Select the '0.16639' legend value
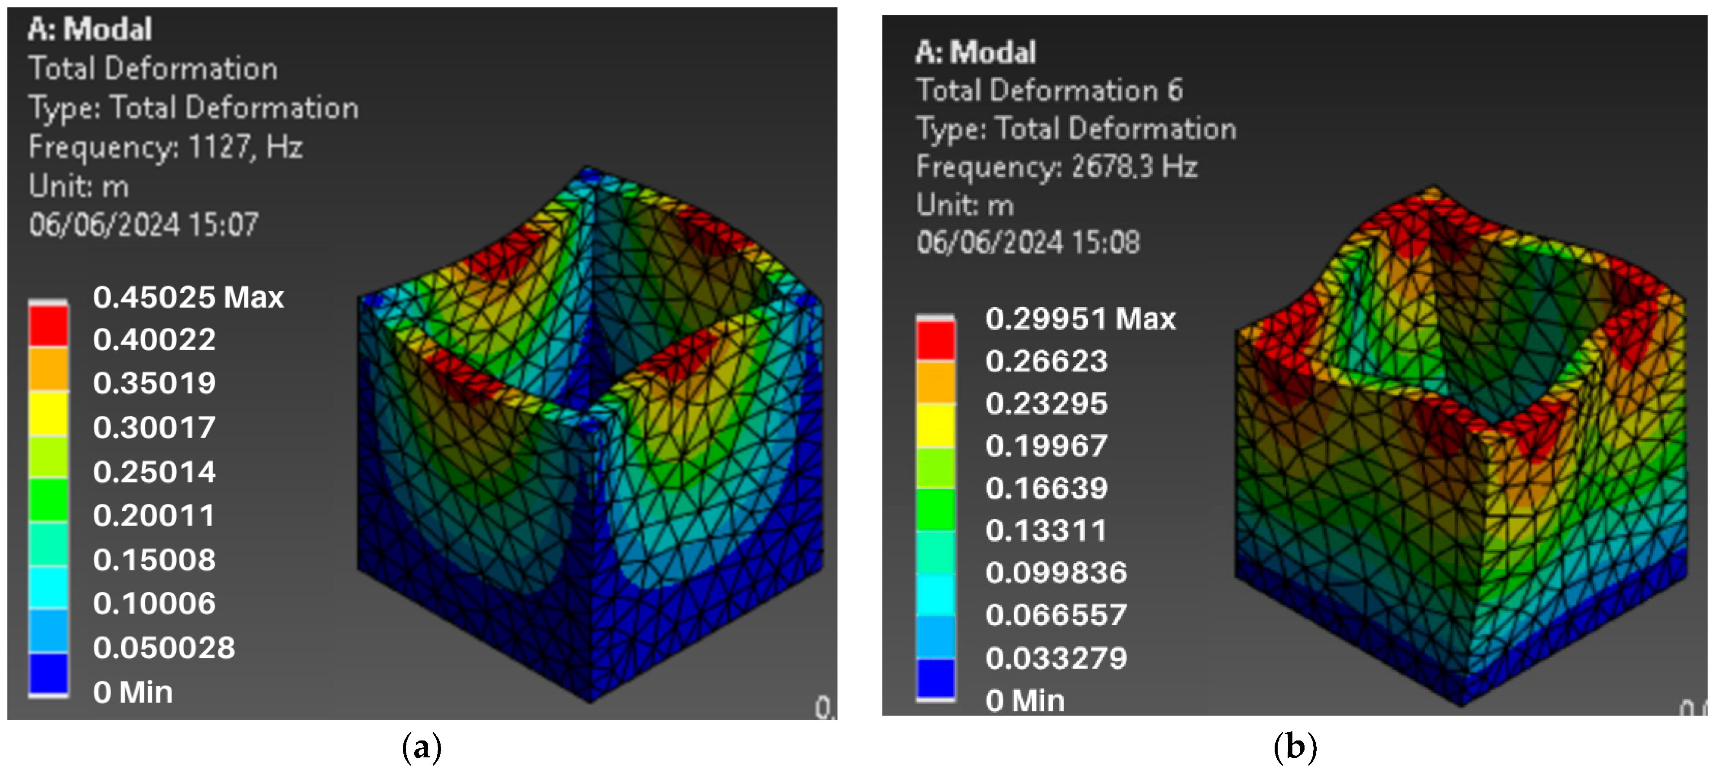Image resolution: width=1717 pixels, height=776 pixels. [x=1046, y=488]
